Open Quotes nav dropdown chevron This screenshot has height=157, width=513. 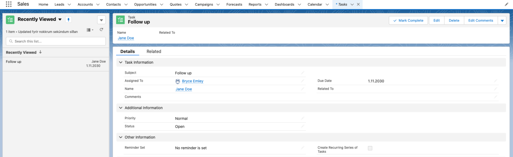[187, 4]
